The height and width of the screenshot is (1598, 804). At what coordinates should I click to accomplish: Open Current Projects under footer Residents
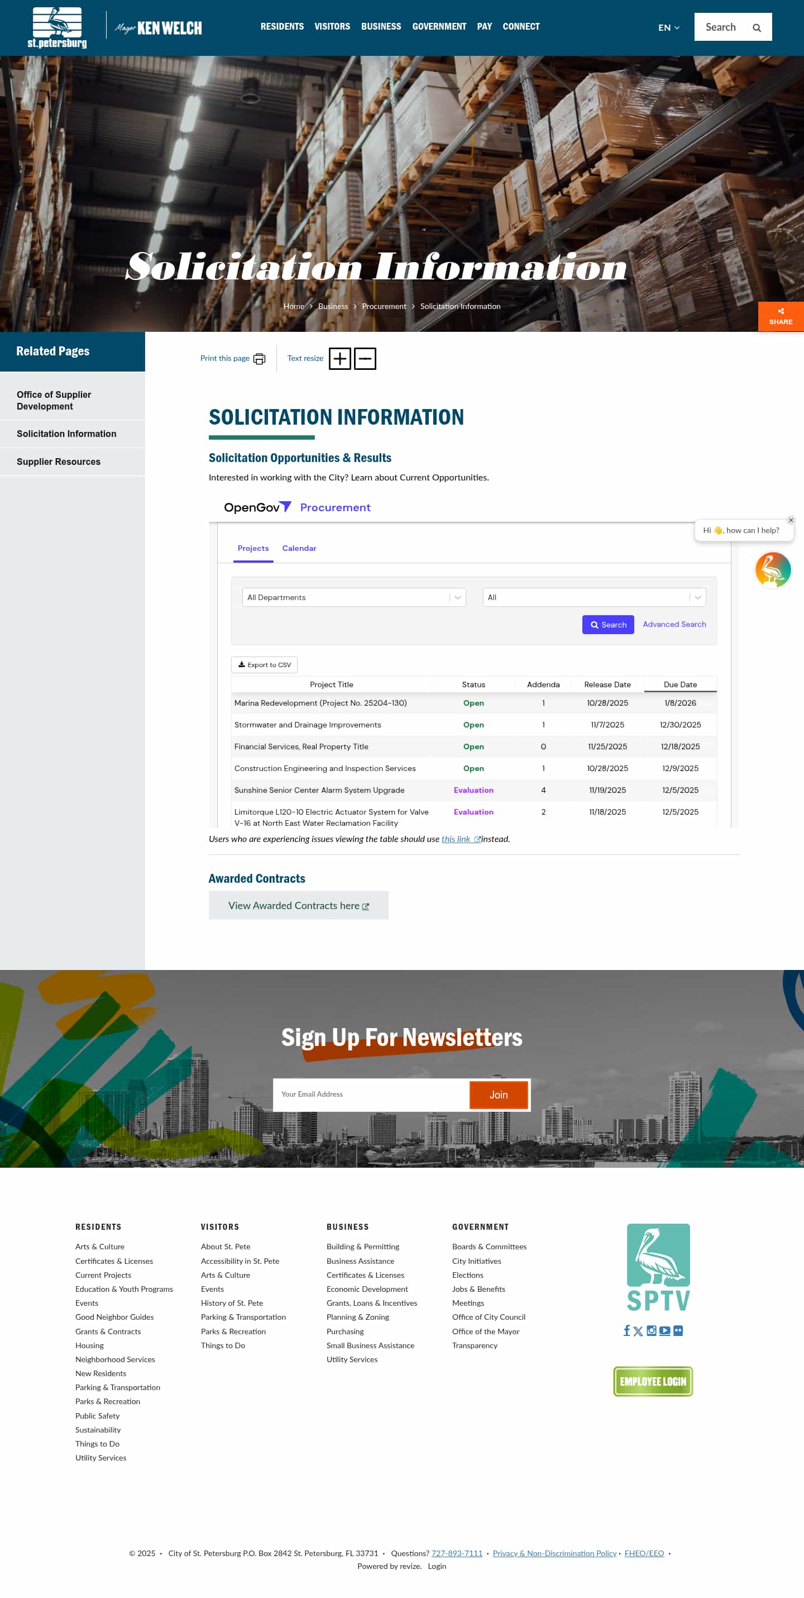pos(103,1276)
